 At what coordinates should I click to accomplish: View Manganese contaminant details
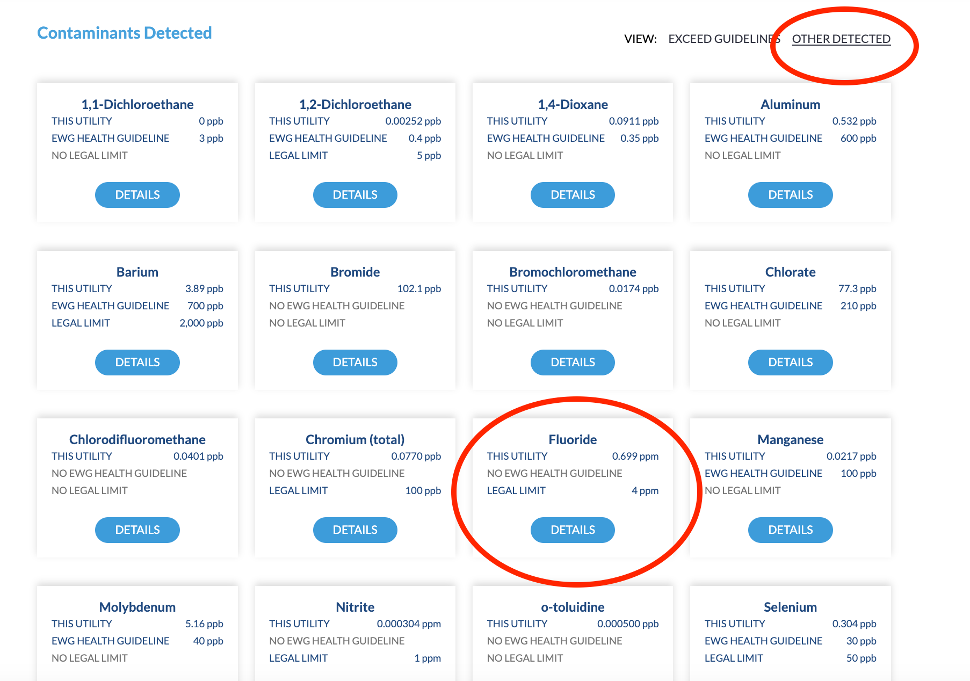[790, 530]
